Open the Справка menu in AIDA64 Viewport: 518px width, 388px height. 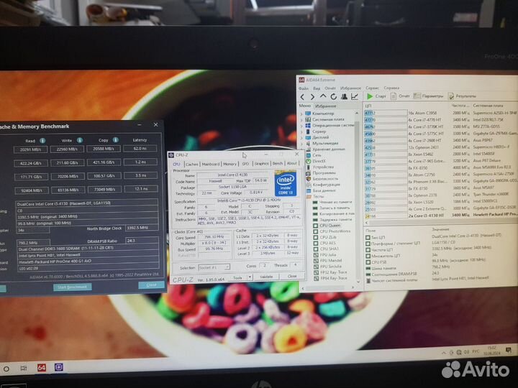pos(391,88)
